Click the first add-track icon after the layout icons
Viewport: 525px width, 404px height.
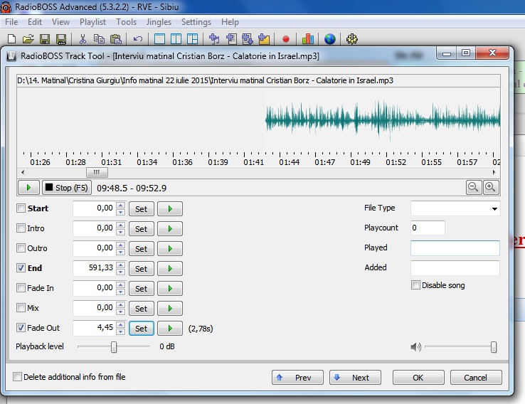(x=214, y=39)
